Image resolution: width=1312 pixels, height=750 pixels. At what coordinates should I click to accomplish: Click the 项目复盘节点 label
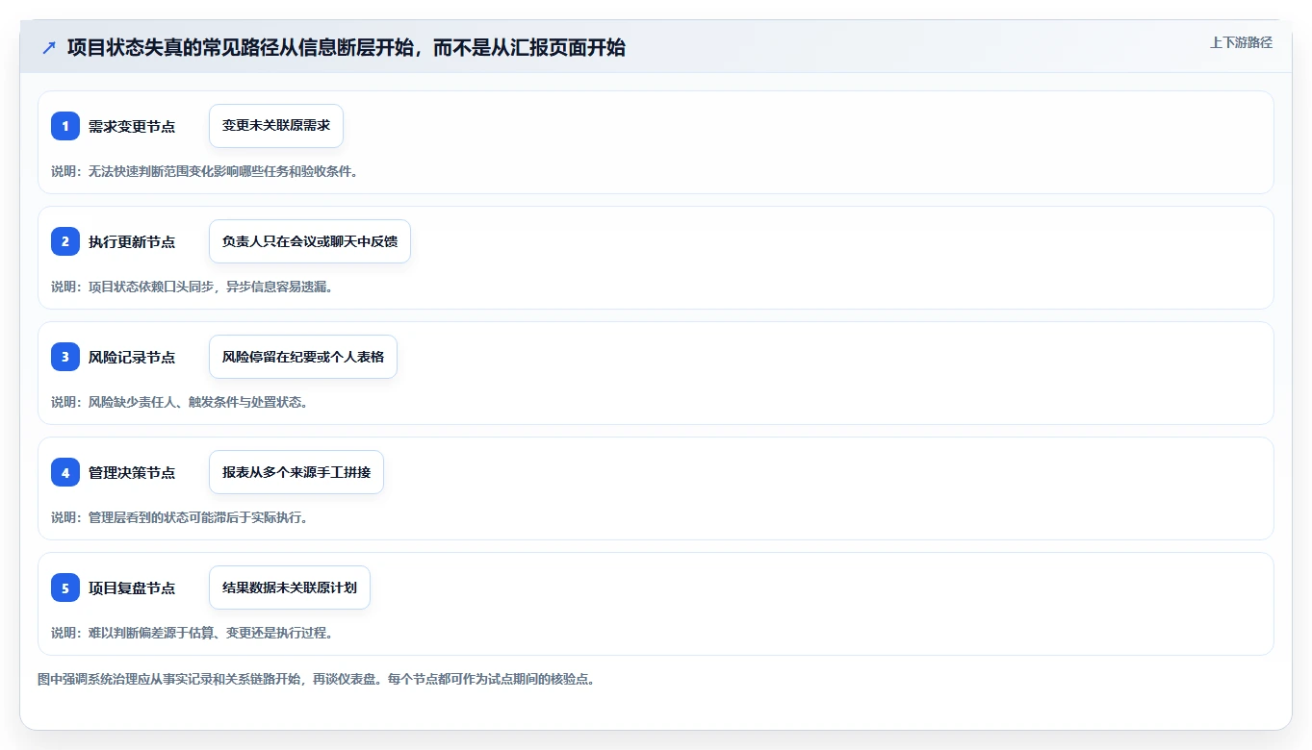click(132, 587)
